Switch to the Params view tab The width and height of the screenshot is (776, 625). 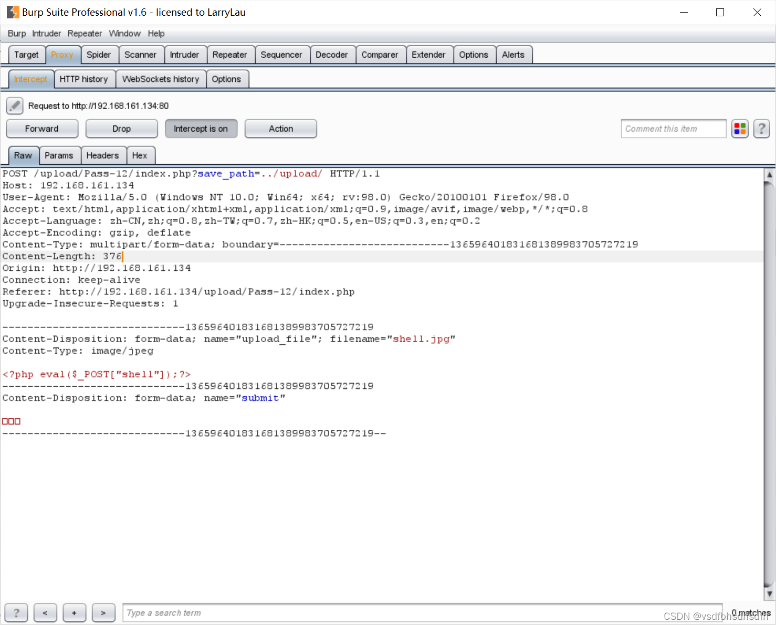pyautogui.click(x=59, y=155)
